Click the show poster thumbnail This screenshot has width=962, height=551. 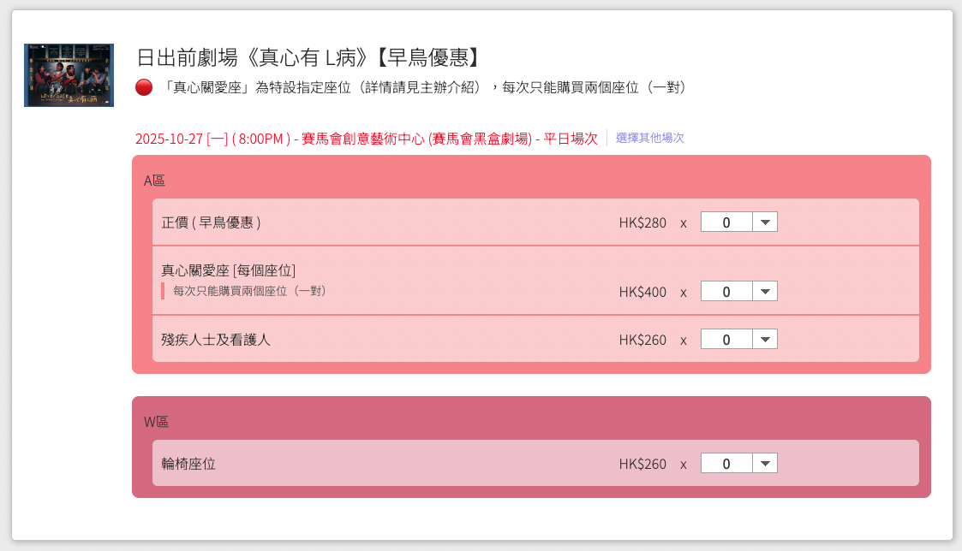(x=69, y=75)
